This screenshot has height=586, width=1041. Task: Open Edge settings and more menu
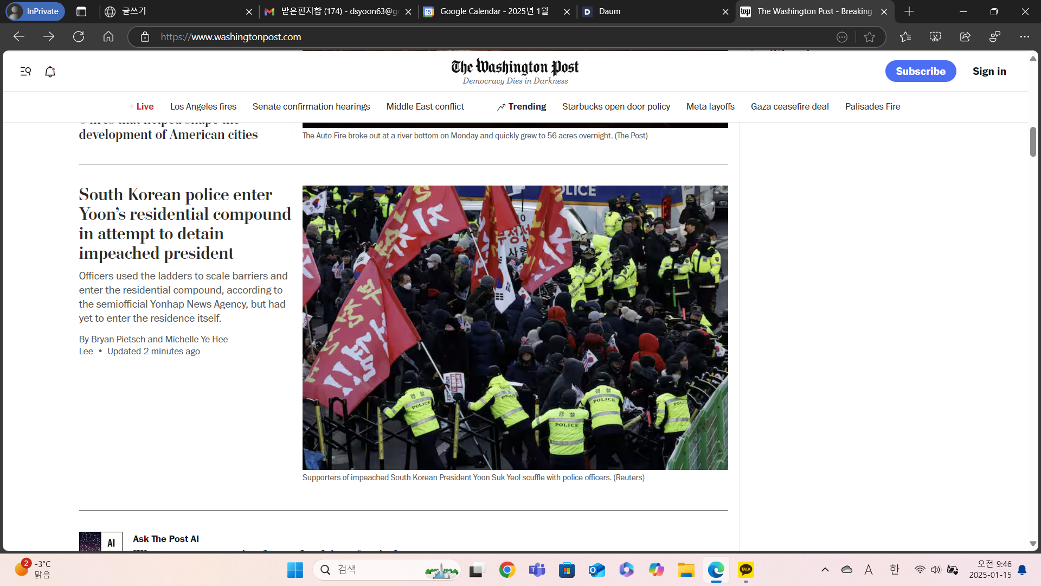(1024, 37)
